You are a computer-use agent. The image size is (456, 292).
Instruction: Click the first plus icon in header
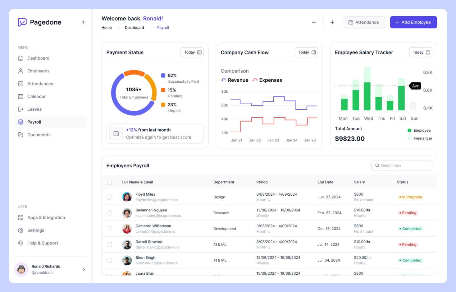(314, 22)
